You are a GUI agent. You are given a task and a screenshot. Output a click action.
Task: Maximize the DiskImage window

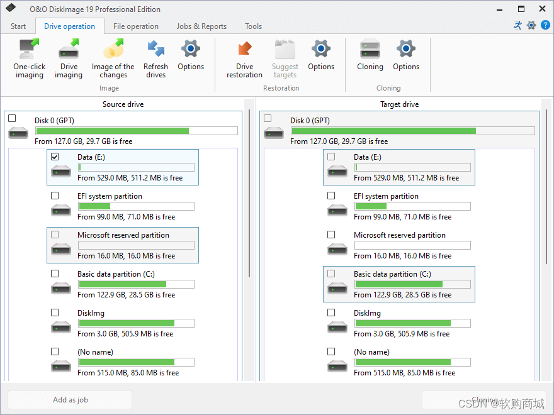[521, 9]
